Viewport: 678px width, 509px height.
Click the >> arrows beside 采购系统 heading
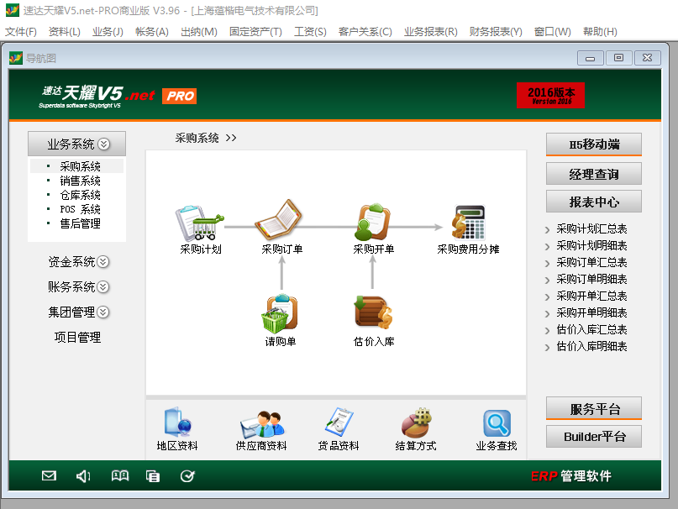coord(231,138)
